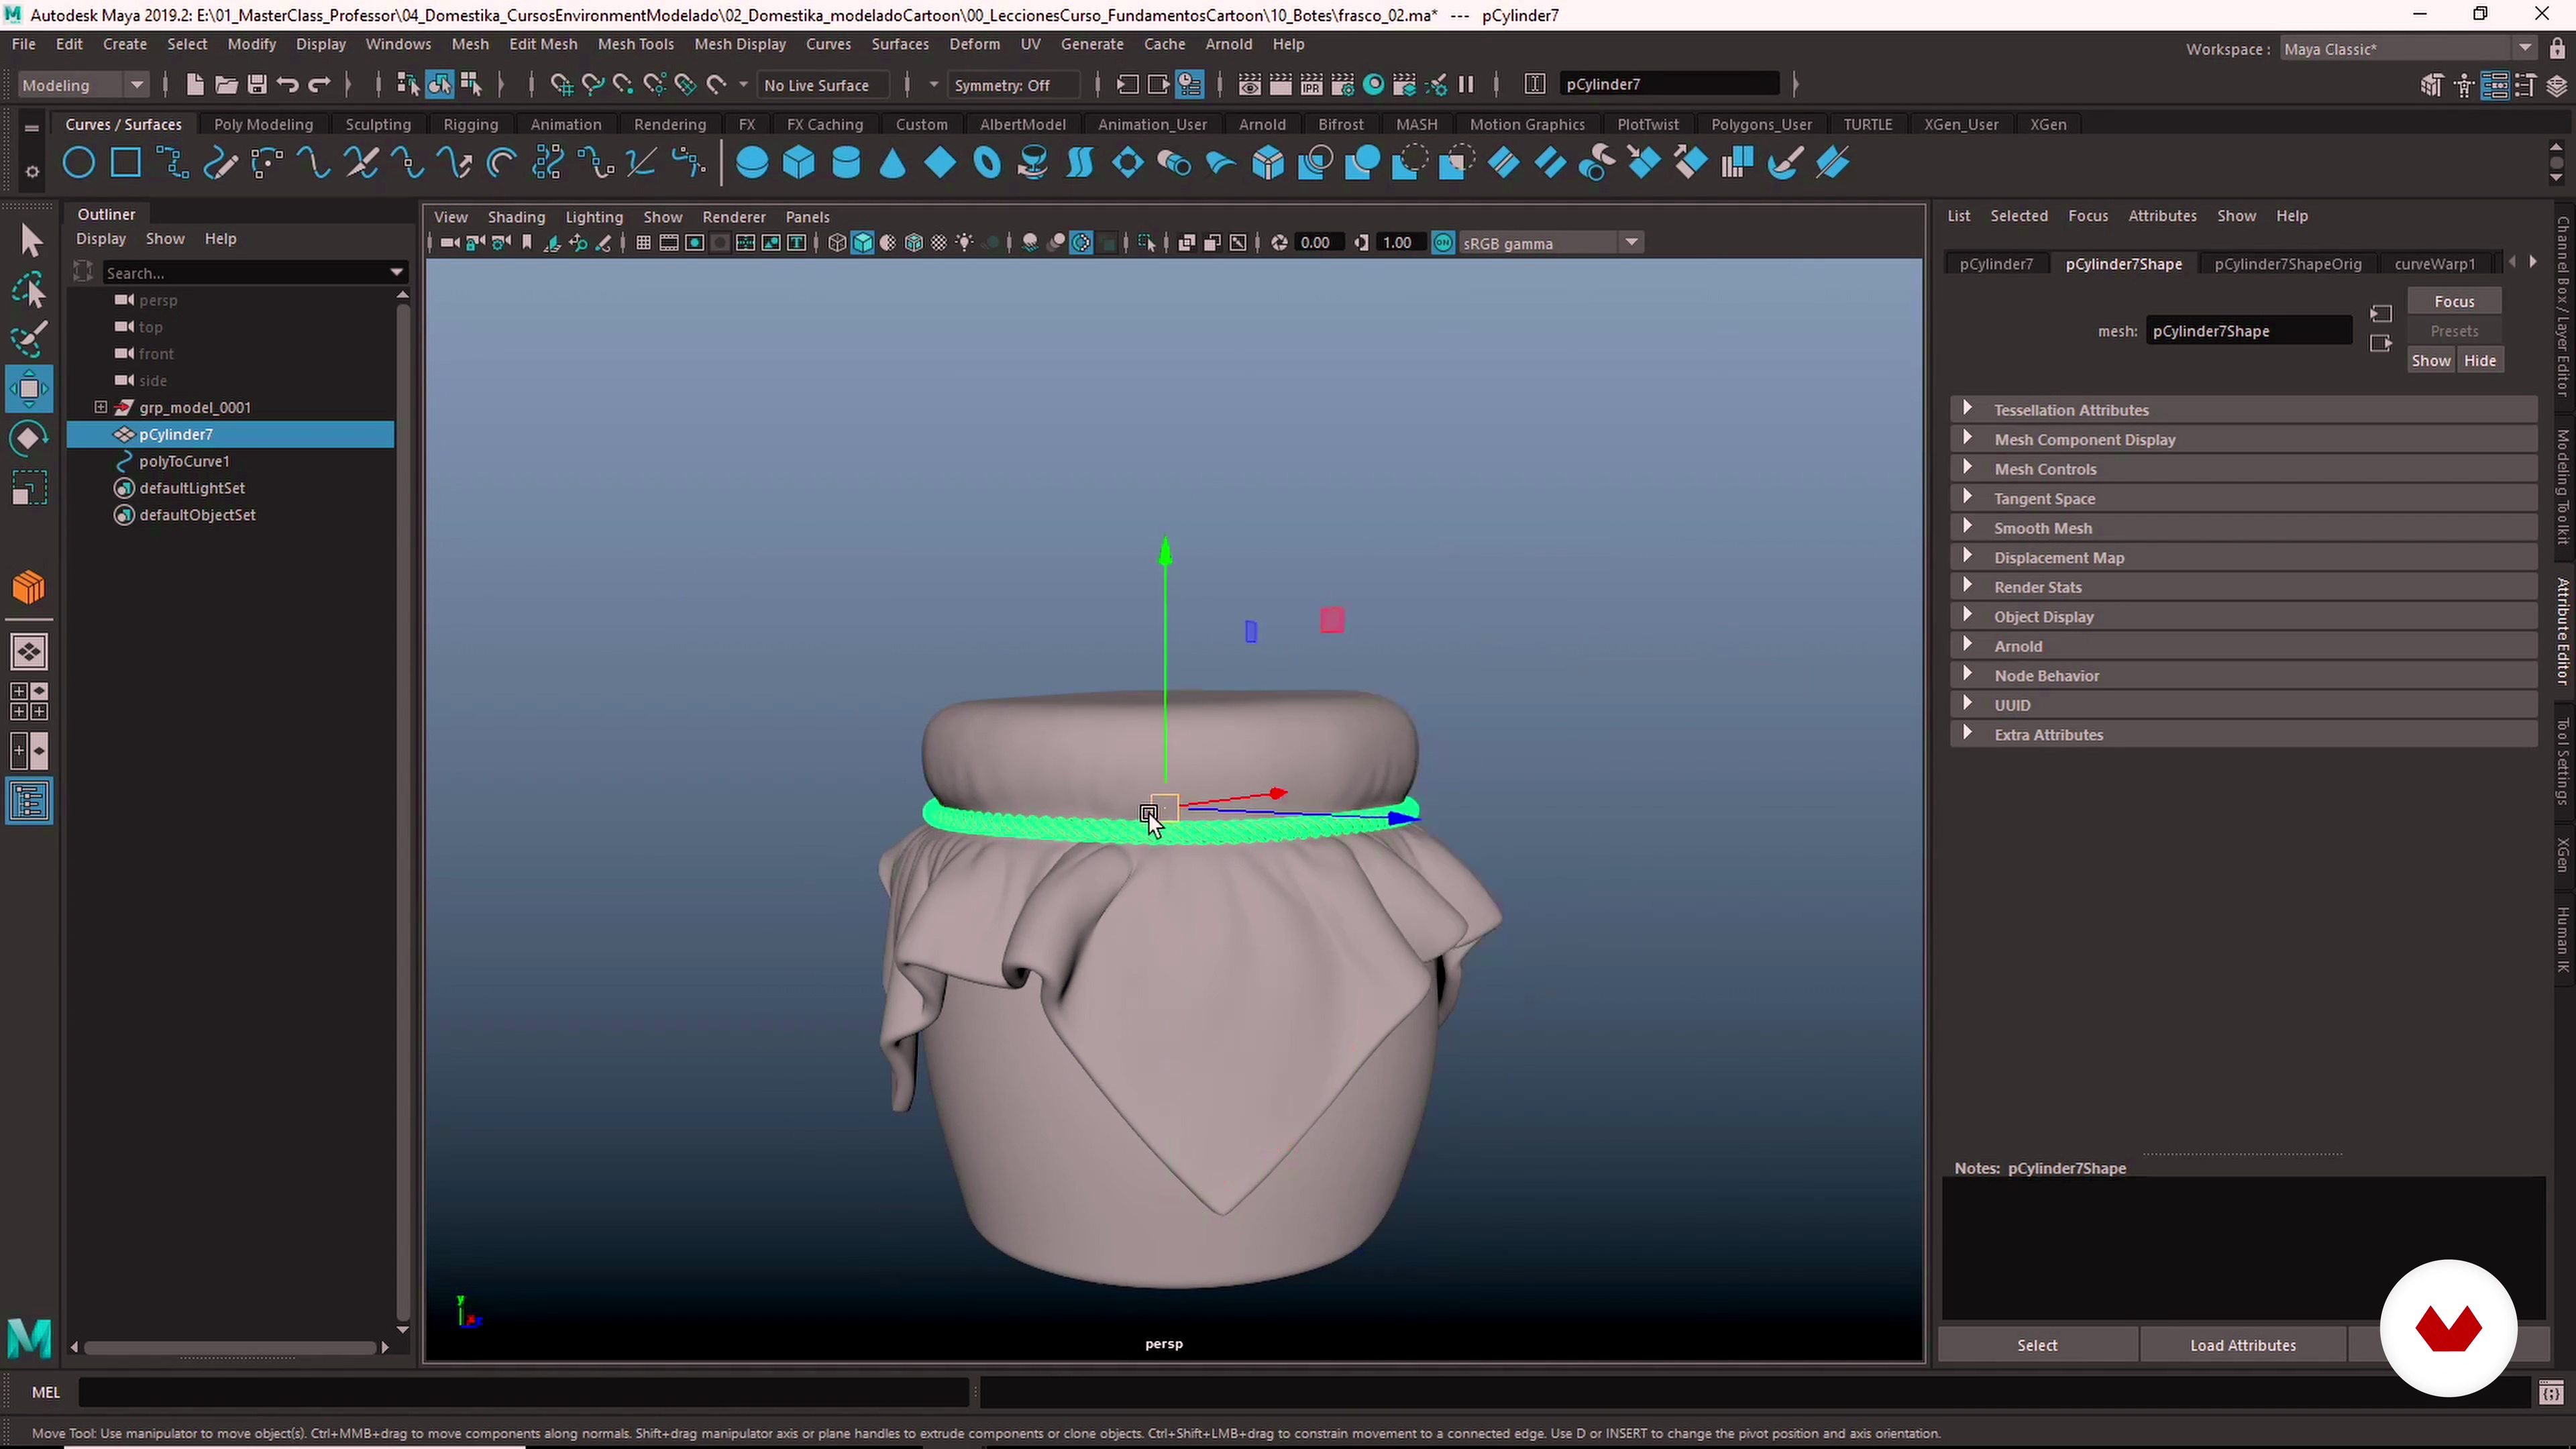Toggle Isolate Select in viewport toolbar
2576x1449 pixels.
tap(1146, 243)
